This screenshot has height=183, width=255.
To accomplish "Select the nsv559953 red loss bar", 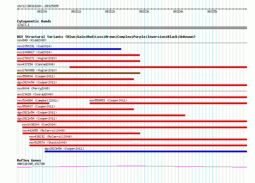I will point(168,103).
